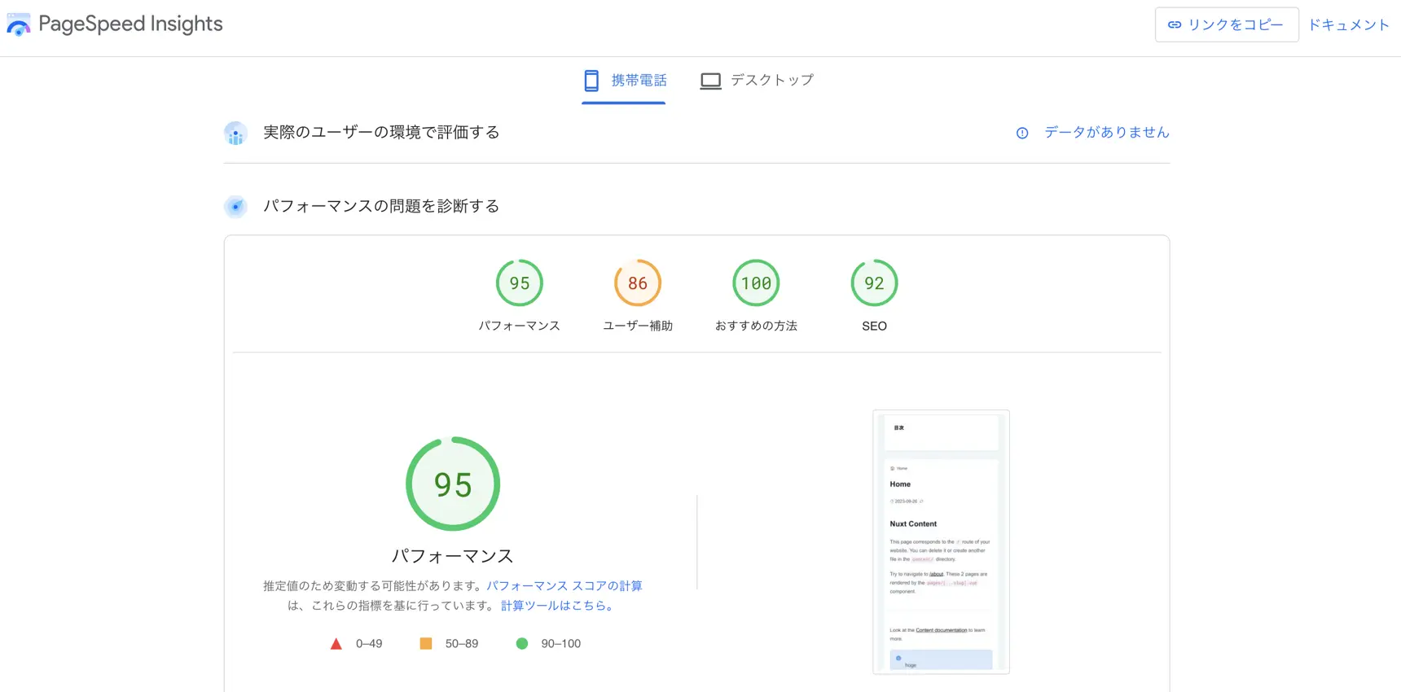
Task: Click the mobile phone icon in tab
Action: pyautogui.click(x=592, y=81)
